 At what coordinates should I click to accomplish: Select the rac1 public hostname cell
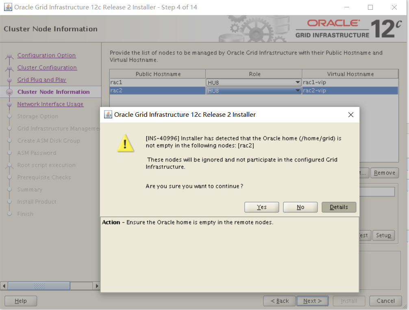click(x=158, y=83)
